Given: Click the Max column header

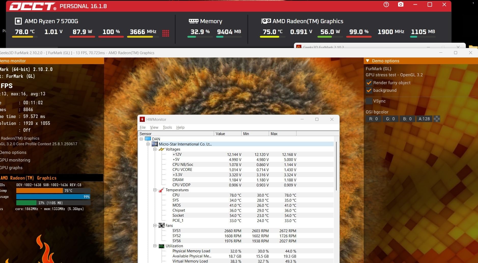Looking at the screenshot, I should 283,134.
